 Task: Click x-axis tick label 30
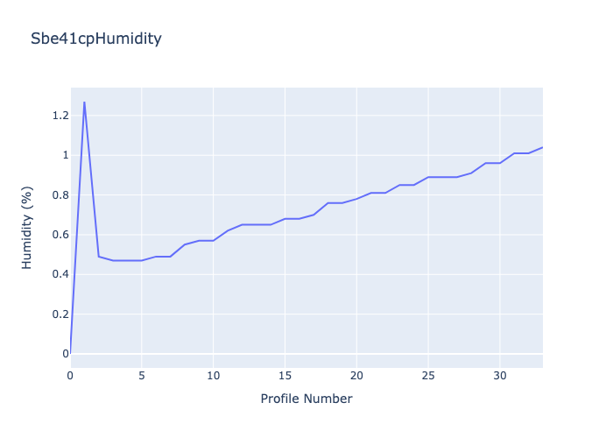point(499,376)
